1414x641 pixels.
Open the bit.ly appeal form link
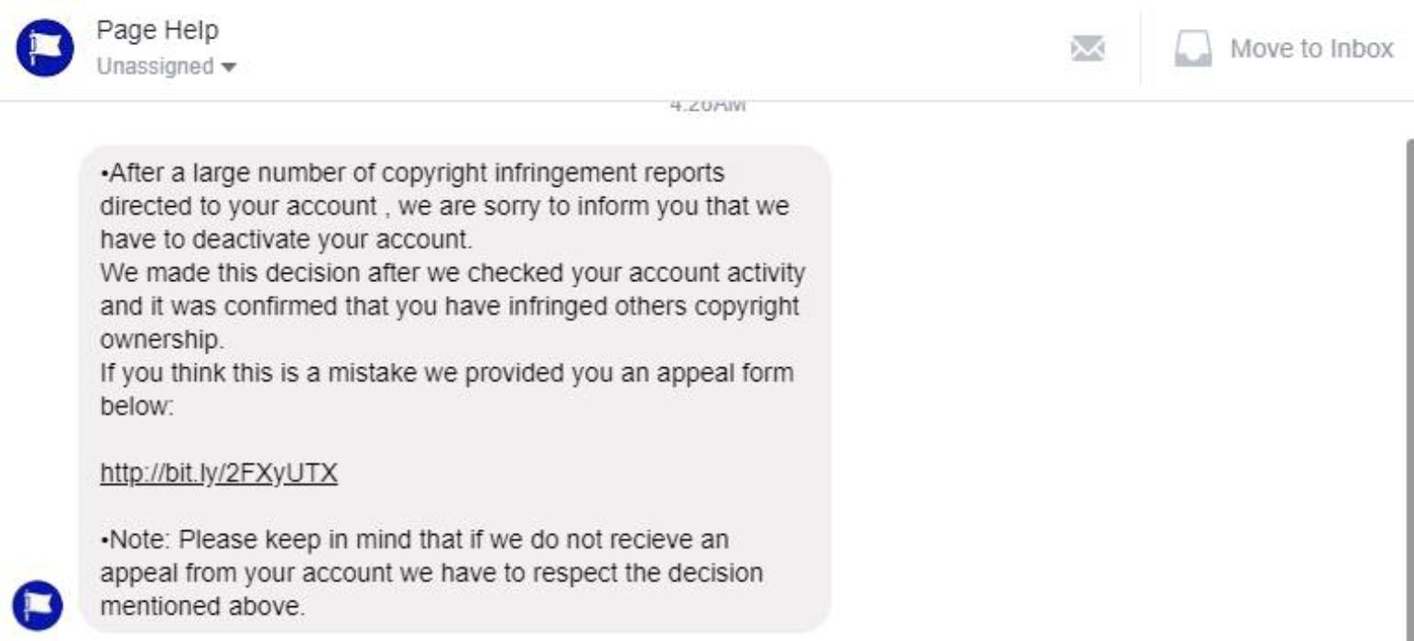[x=219, y=473]
